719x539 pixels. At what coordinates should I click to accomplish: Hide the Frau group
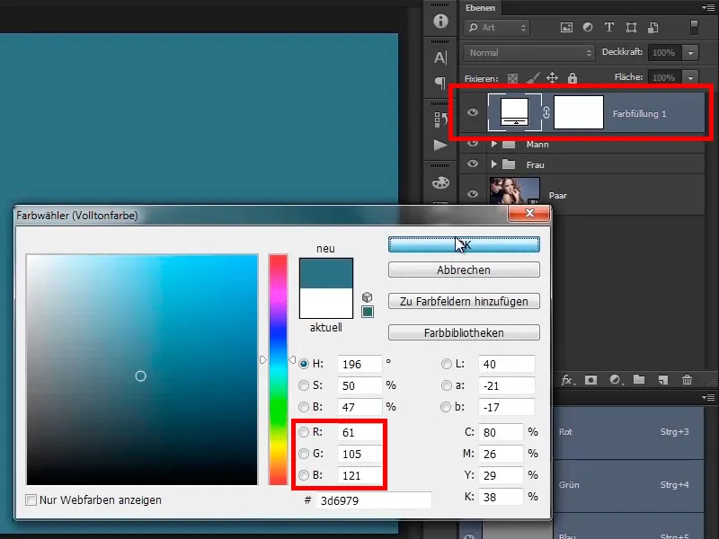coord(473,164)
